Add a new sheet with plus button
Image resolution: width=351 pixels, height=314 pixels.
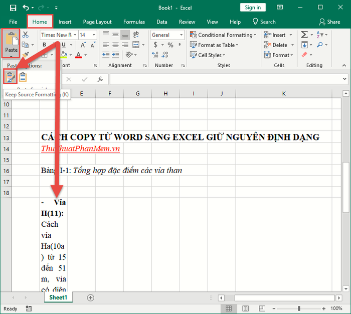click(x=90, y=297)
